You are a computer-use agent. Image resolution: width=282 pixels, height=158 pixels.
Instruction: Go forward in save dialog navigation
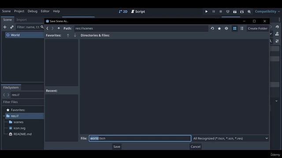click(52, 28)
